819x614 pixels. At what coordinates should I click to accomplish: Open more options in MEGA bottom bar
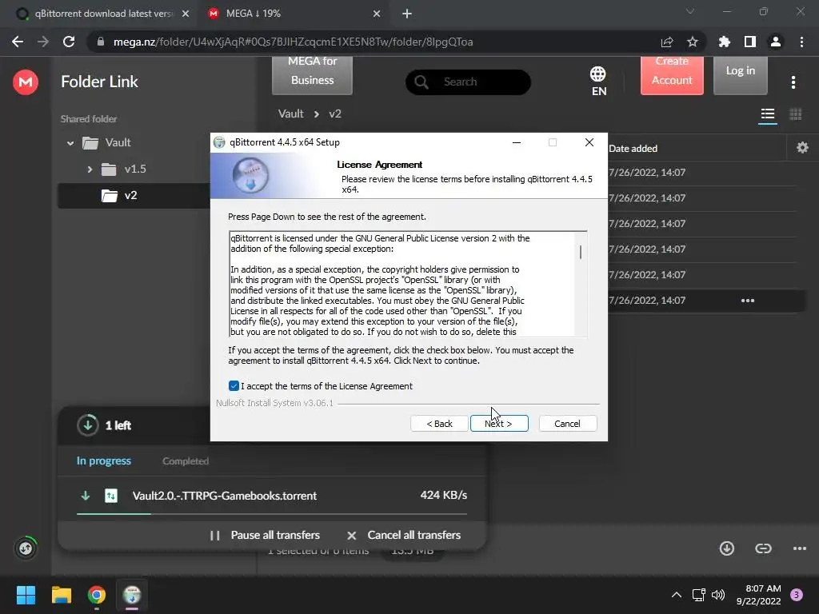click(x=799, y=548)
